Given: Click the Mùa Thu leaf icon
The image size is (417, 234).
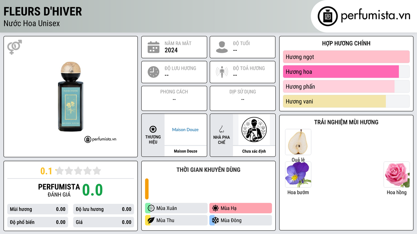Looking at the screenshot, I should [151, 220].
